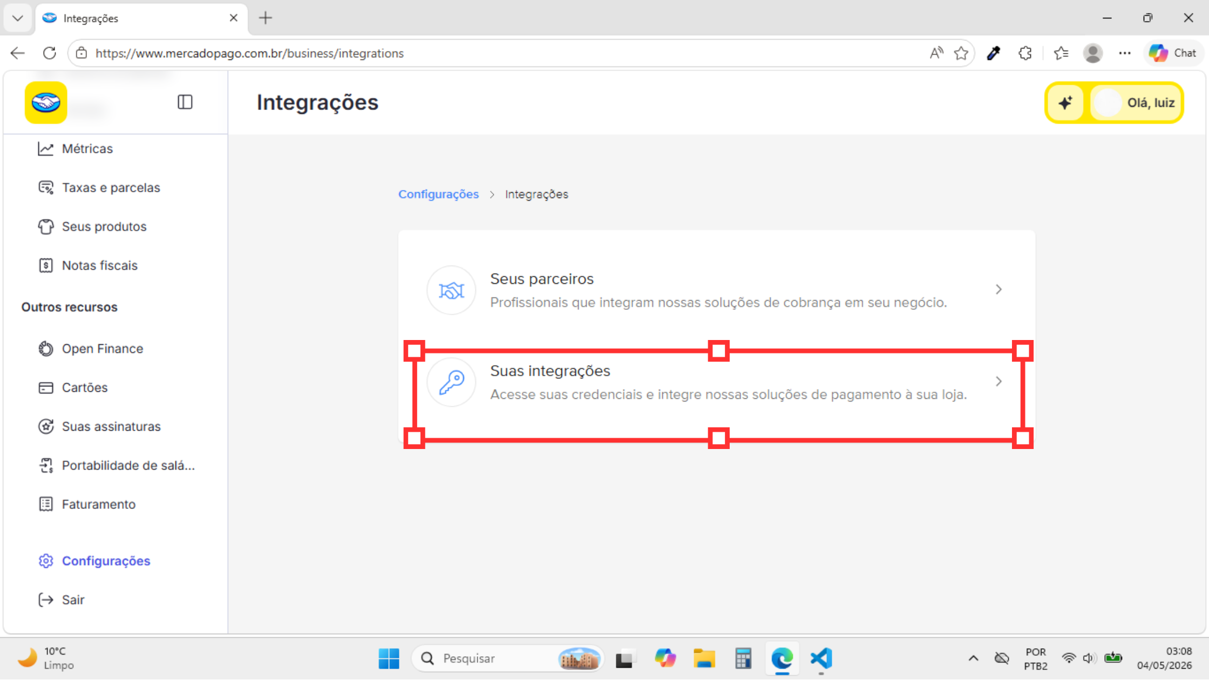The width and height of the screenshot is (1209, 680).
Task: Toggle Read aloud icon in address bar
Action: click(936, 53)
